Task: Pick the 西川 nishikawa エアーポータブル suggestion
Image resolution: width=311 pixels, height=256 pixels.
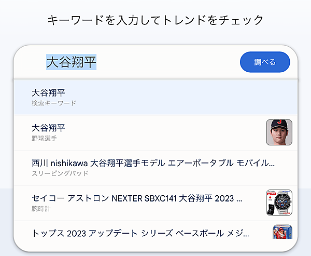Action: tap(153, 168)
